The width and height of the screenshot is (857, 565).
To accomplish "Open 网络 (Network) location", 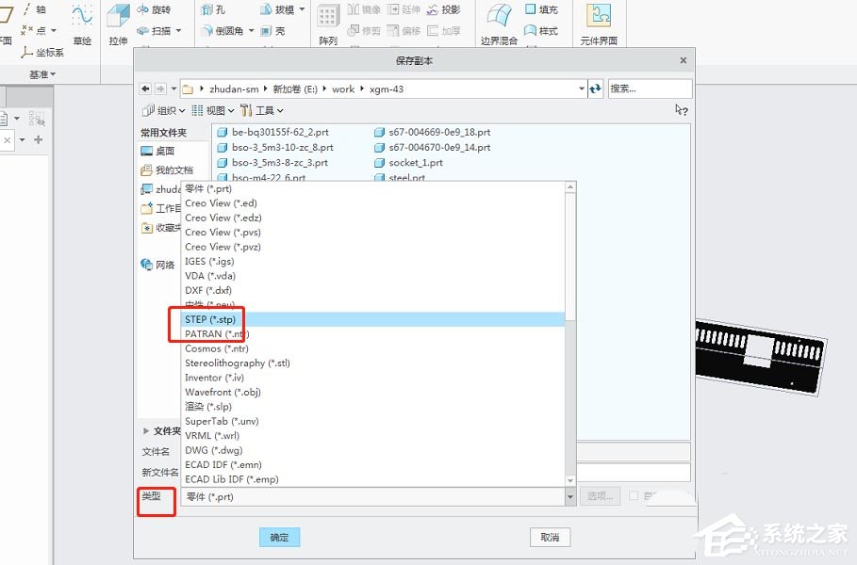I will point(158,265).
